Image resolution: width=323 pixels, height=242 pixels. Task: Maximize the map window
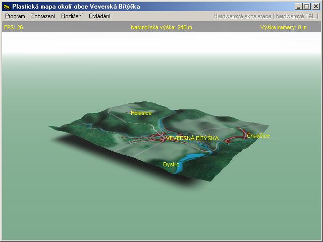(x=307, y=7)
